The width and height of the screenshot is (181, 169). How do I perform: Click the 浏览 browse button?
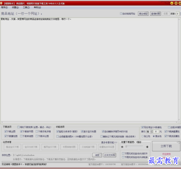(97, 155)
